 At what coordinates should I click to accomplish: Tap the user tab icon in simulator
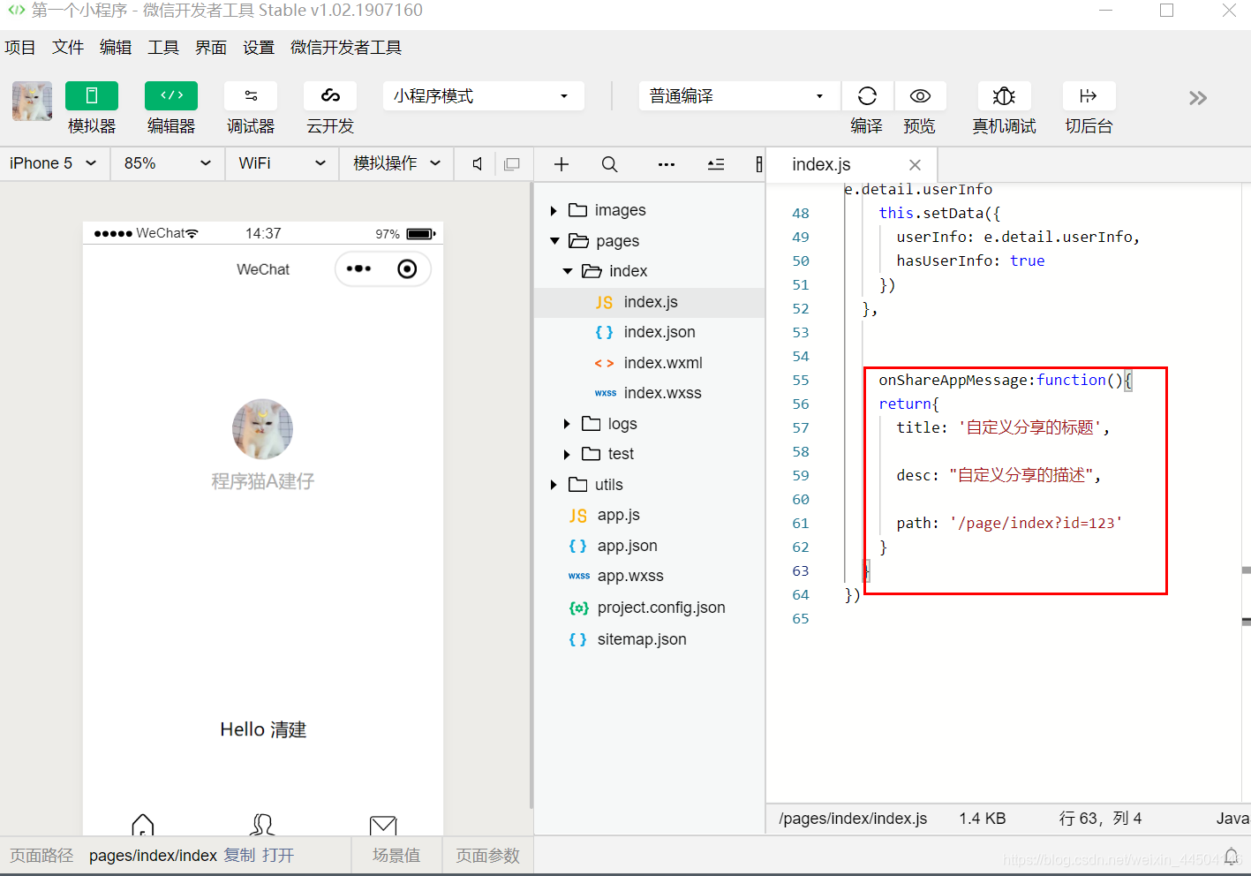(262, 825)
